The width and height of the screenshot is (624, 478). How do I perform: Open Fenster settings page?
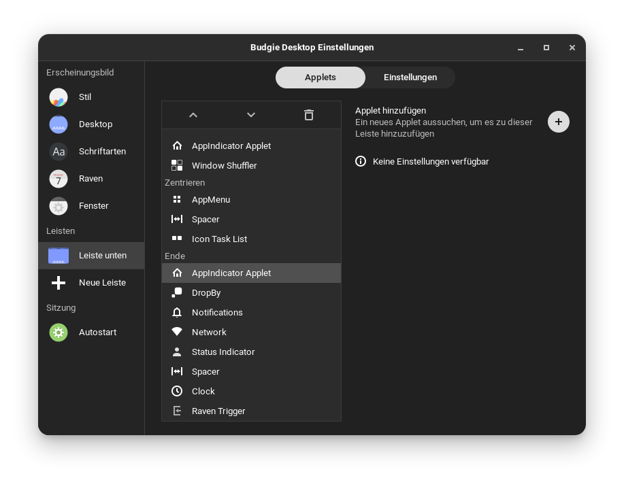(x=91, y=206)
